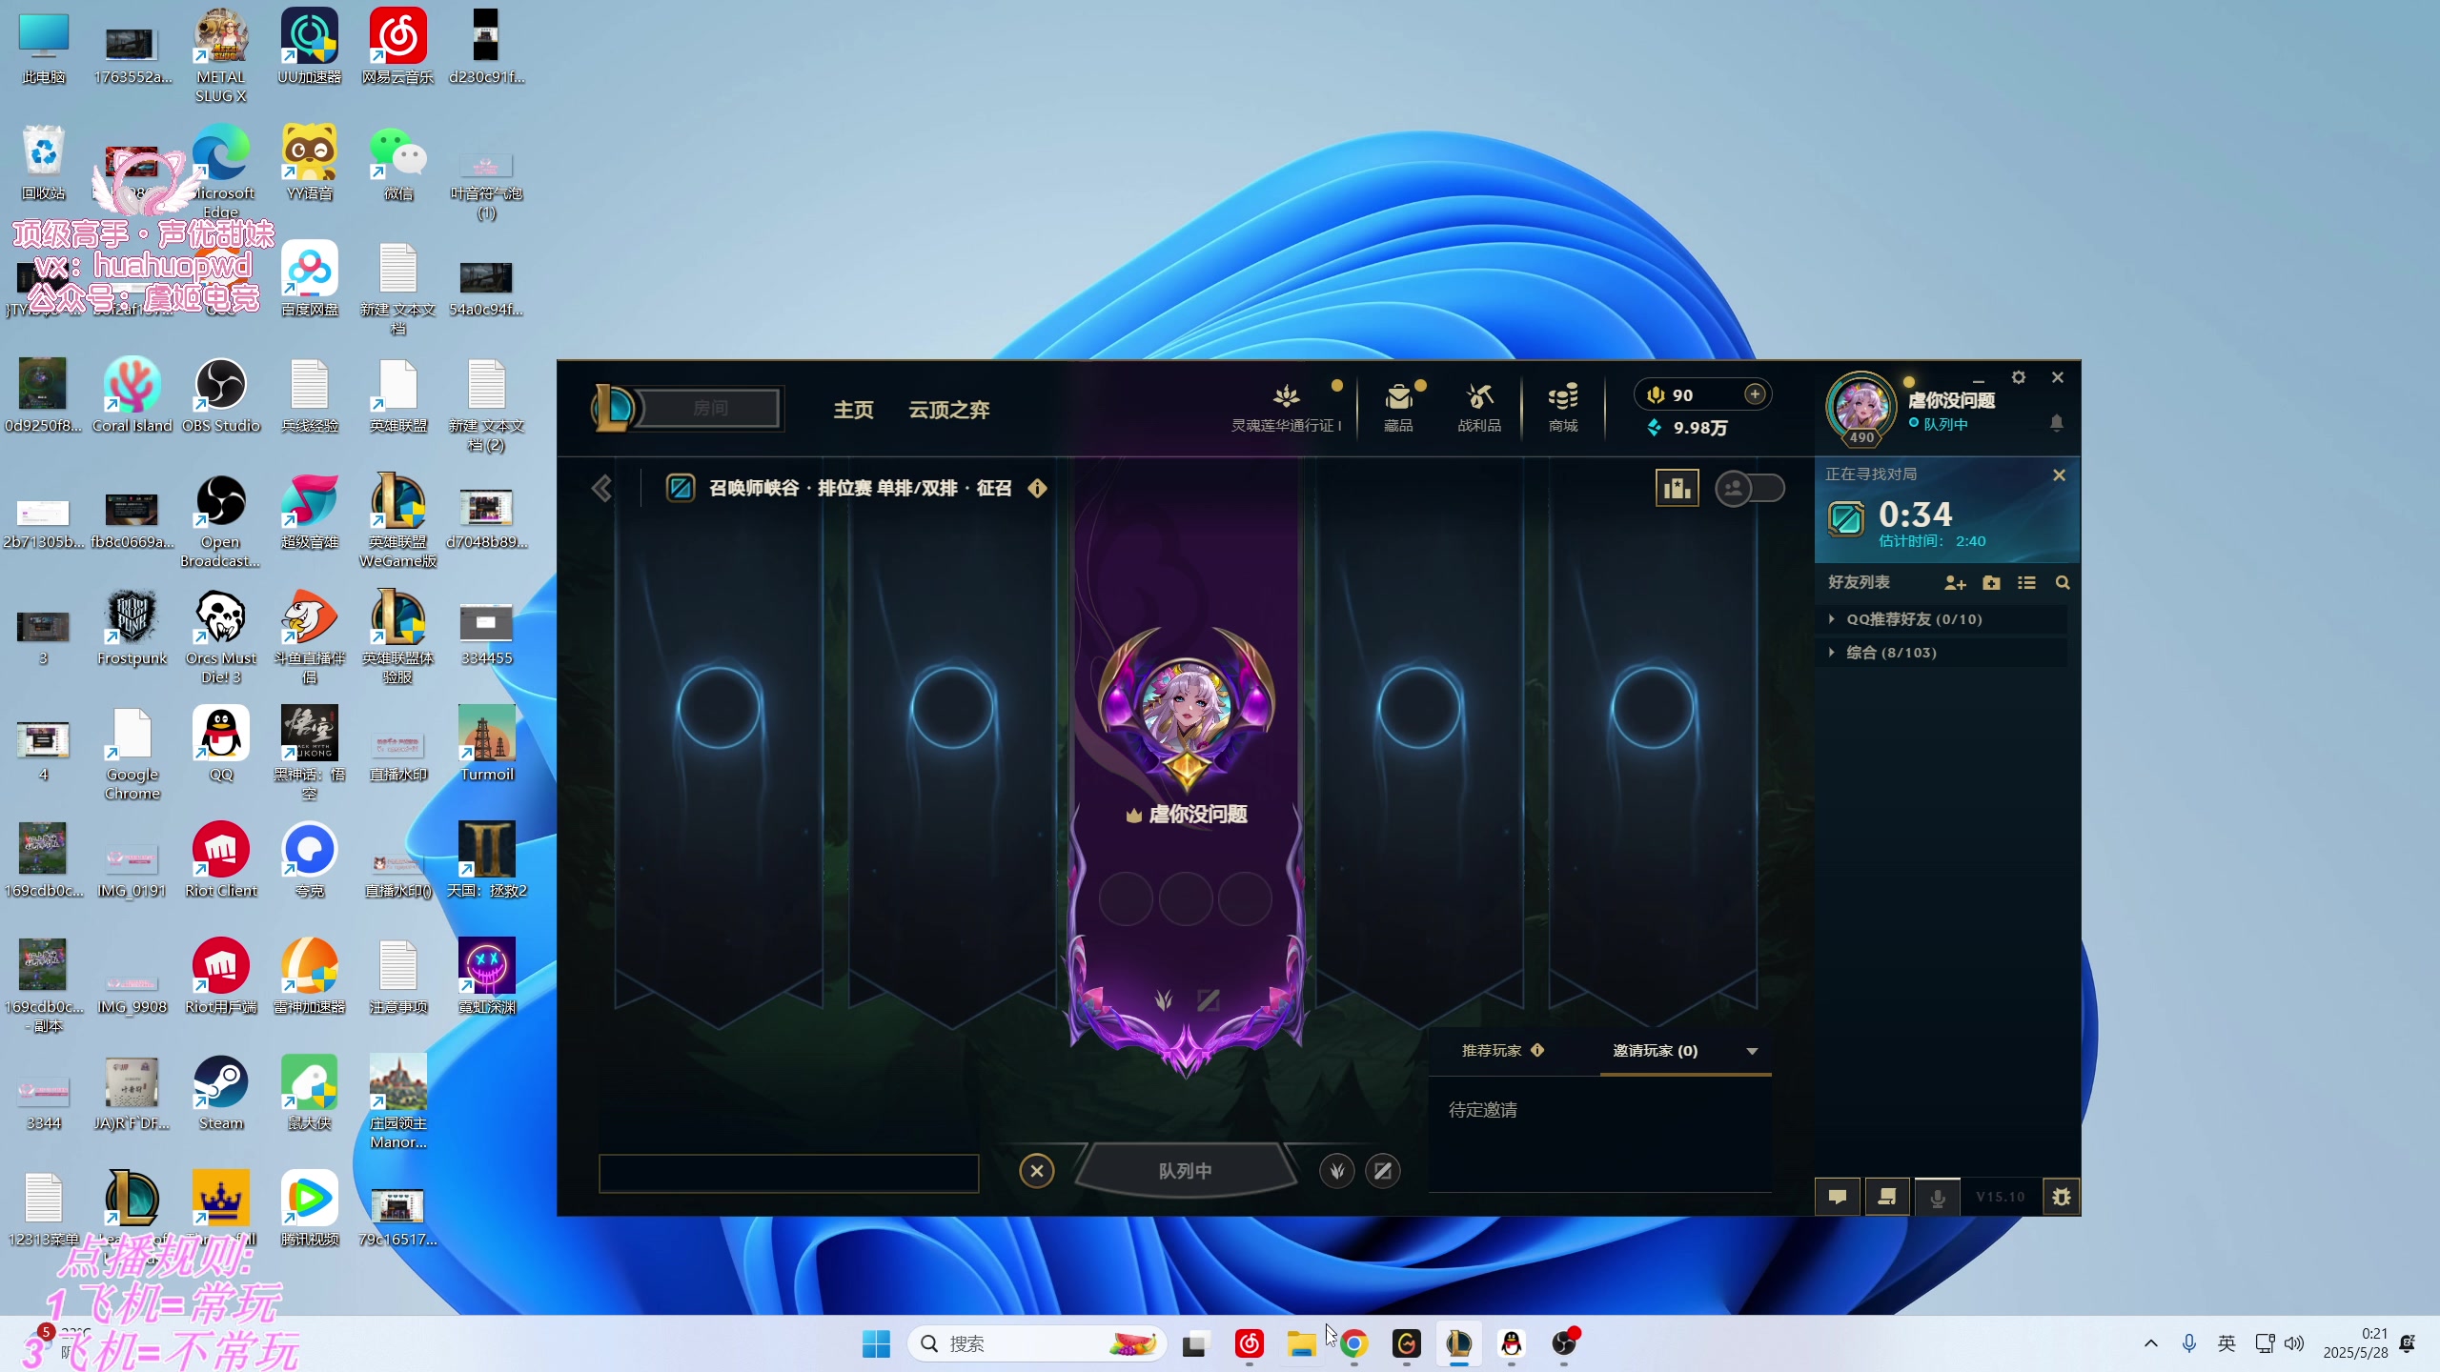Click the round X cancel queue button

tap(1037, 1170)
